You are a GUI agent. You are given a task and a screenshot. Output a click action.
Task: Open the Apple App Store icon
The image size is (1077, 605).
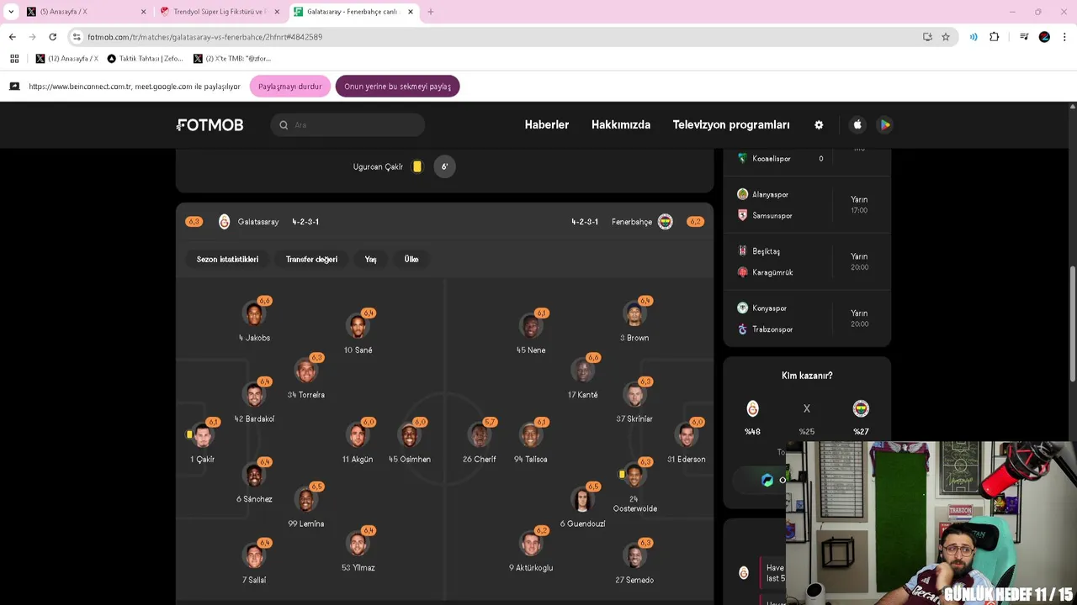pos(857,124)
